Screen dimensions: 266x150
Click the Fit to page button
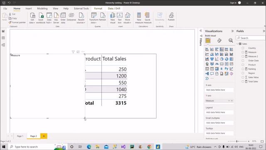pos(262,141)
